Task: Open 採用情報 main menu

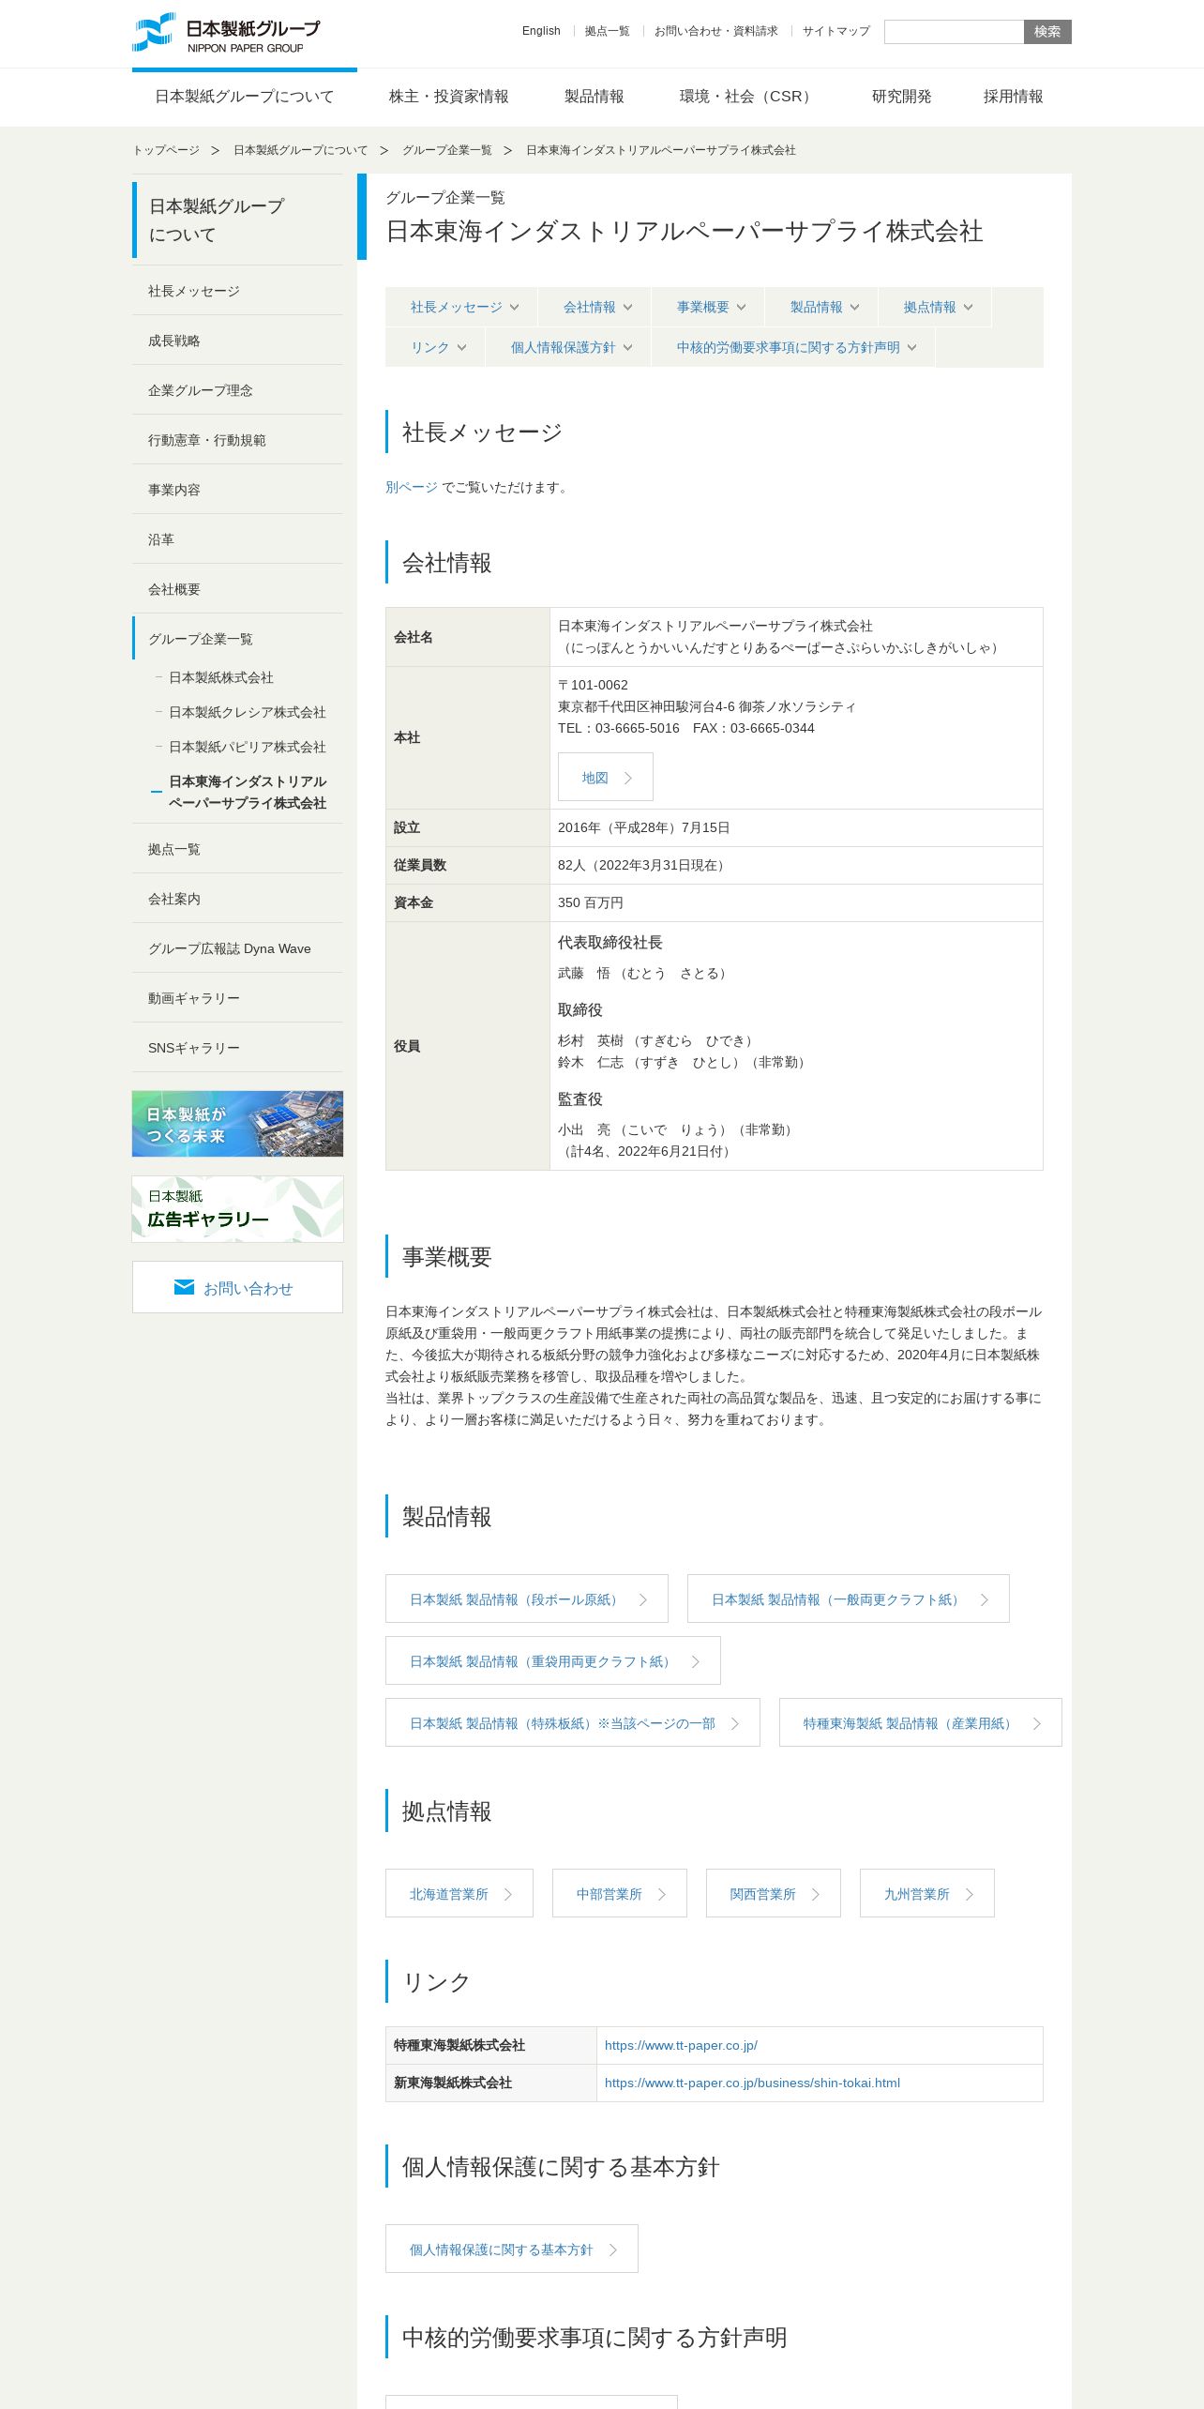Action: (1013, 97)
